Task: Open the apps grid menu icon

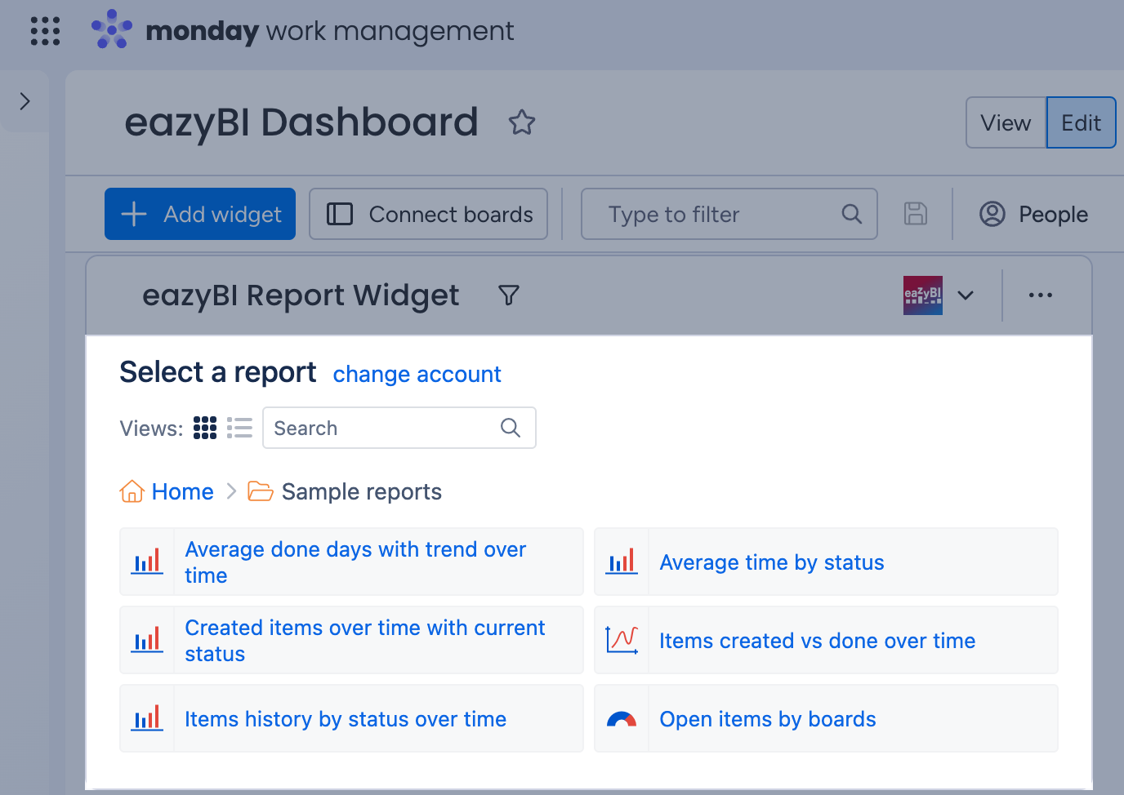Action: (45, 31)
